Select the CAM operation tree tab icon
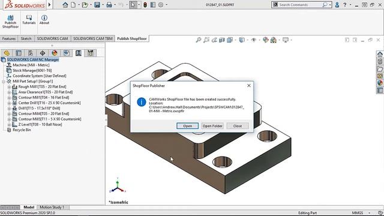 79,53
